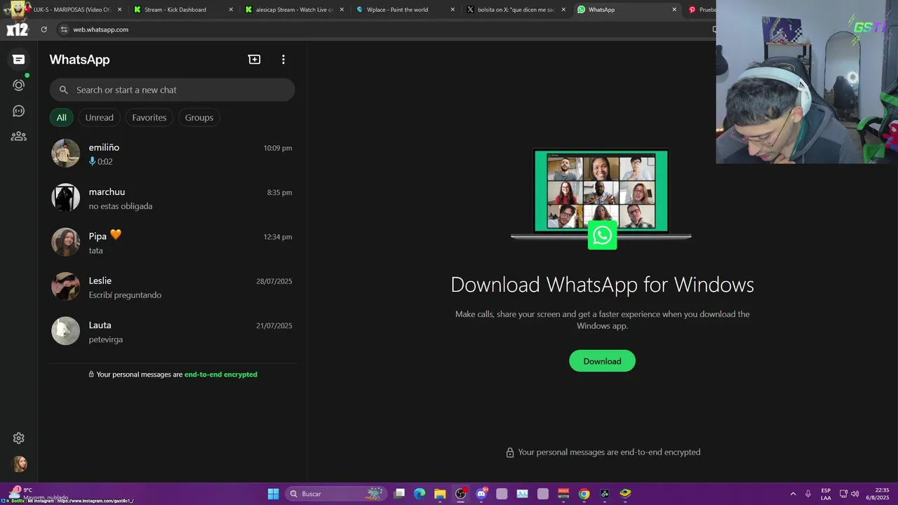Open the site info icon in address bar
Screen dimensions: 898x505
[64, 29]
